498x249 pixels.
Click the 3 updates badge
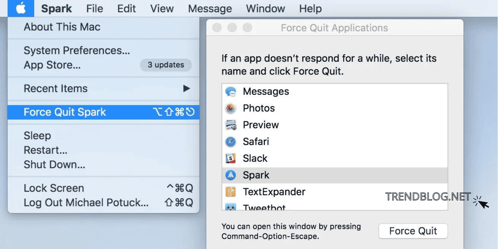tap(166, 65)
